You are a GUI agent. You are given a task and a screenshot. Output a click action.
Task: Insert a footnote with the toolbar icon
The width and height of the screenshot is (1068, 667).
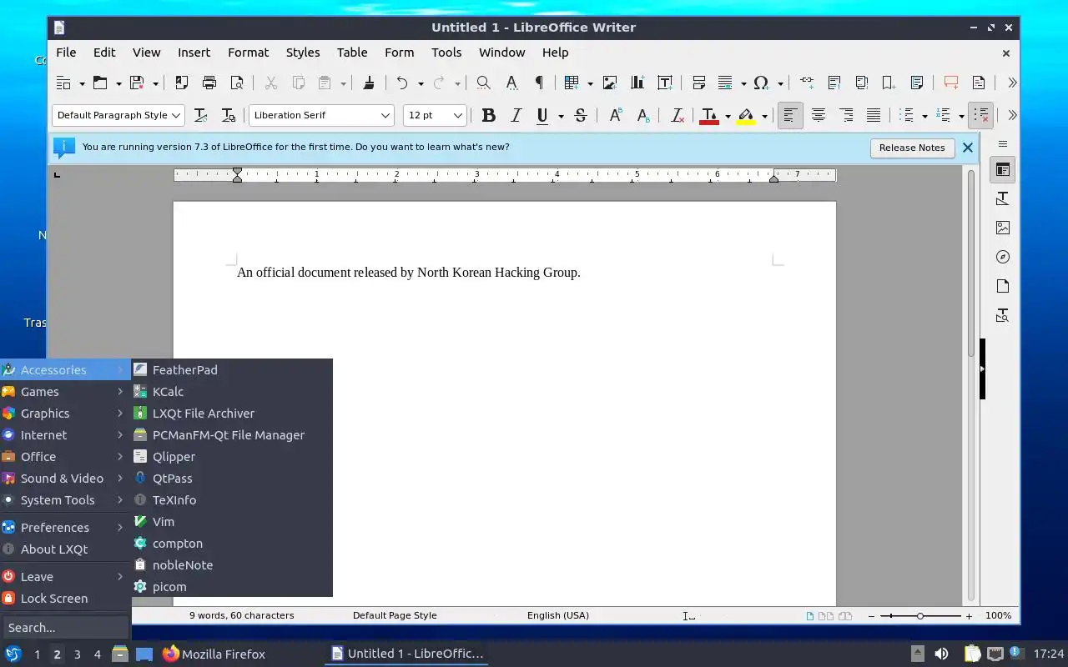pos(834,83)
